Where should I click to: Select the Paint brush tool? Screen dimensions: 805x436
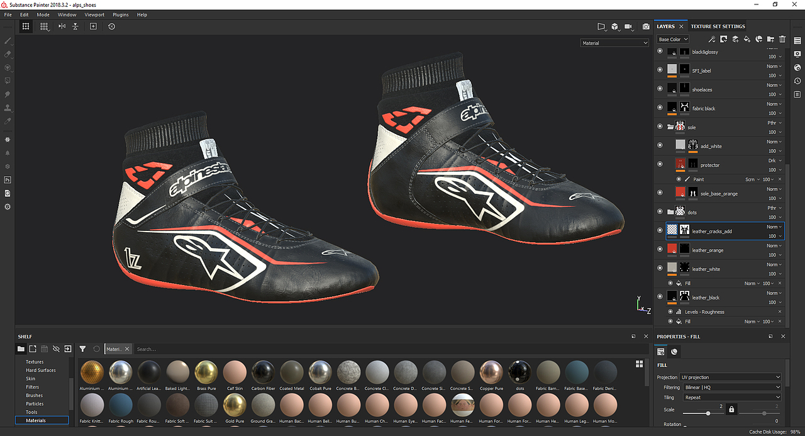pyautogui.click(x=8, y=41)
